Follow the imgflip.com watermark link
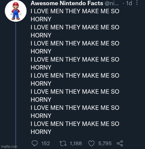Viewport: 145px width, 149px height. click(x=9, y=147)
